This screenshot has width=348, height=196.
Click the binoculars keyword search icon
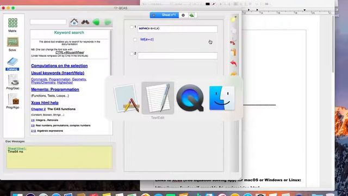(x=85, y=22)
